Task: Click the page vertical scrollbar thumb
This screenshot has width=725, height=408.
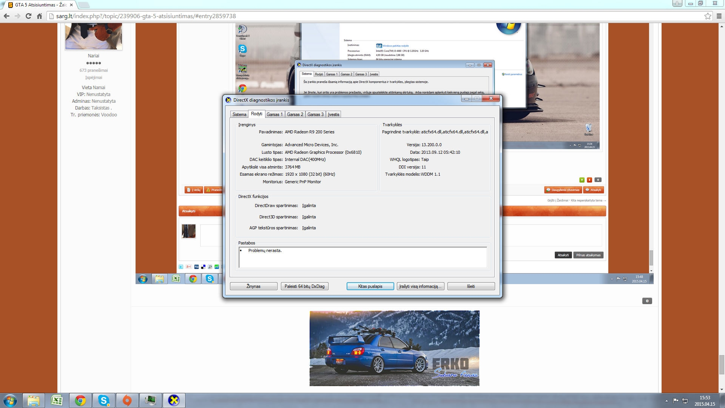Action: pyautogui.click(x=722, y=365)
